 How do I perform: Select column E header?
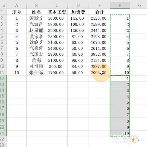pos(99,6)
